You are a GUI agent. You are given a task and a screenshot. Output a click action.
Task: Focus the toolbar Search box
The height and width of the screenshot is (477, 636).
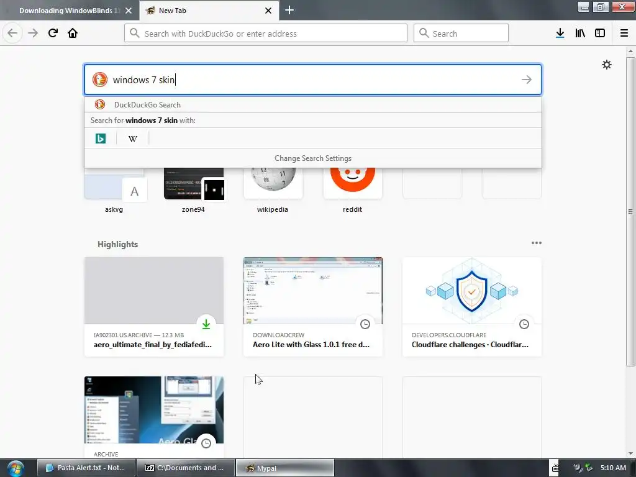coord(461,34)
